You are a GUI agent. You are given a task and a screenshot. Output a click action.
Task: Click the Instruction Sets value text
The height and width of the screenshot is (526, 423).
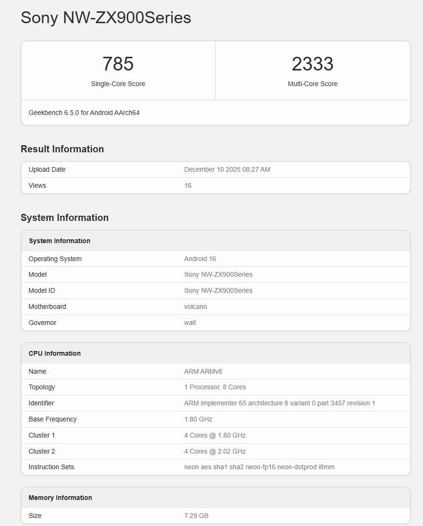[x=259, y=467]
